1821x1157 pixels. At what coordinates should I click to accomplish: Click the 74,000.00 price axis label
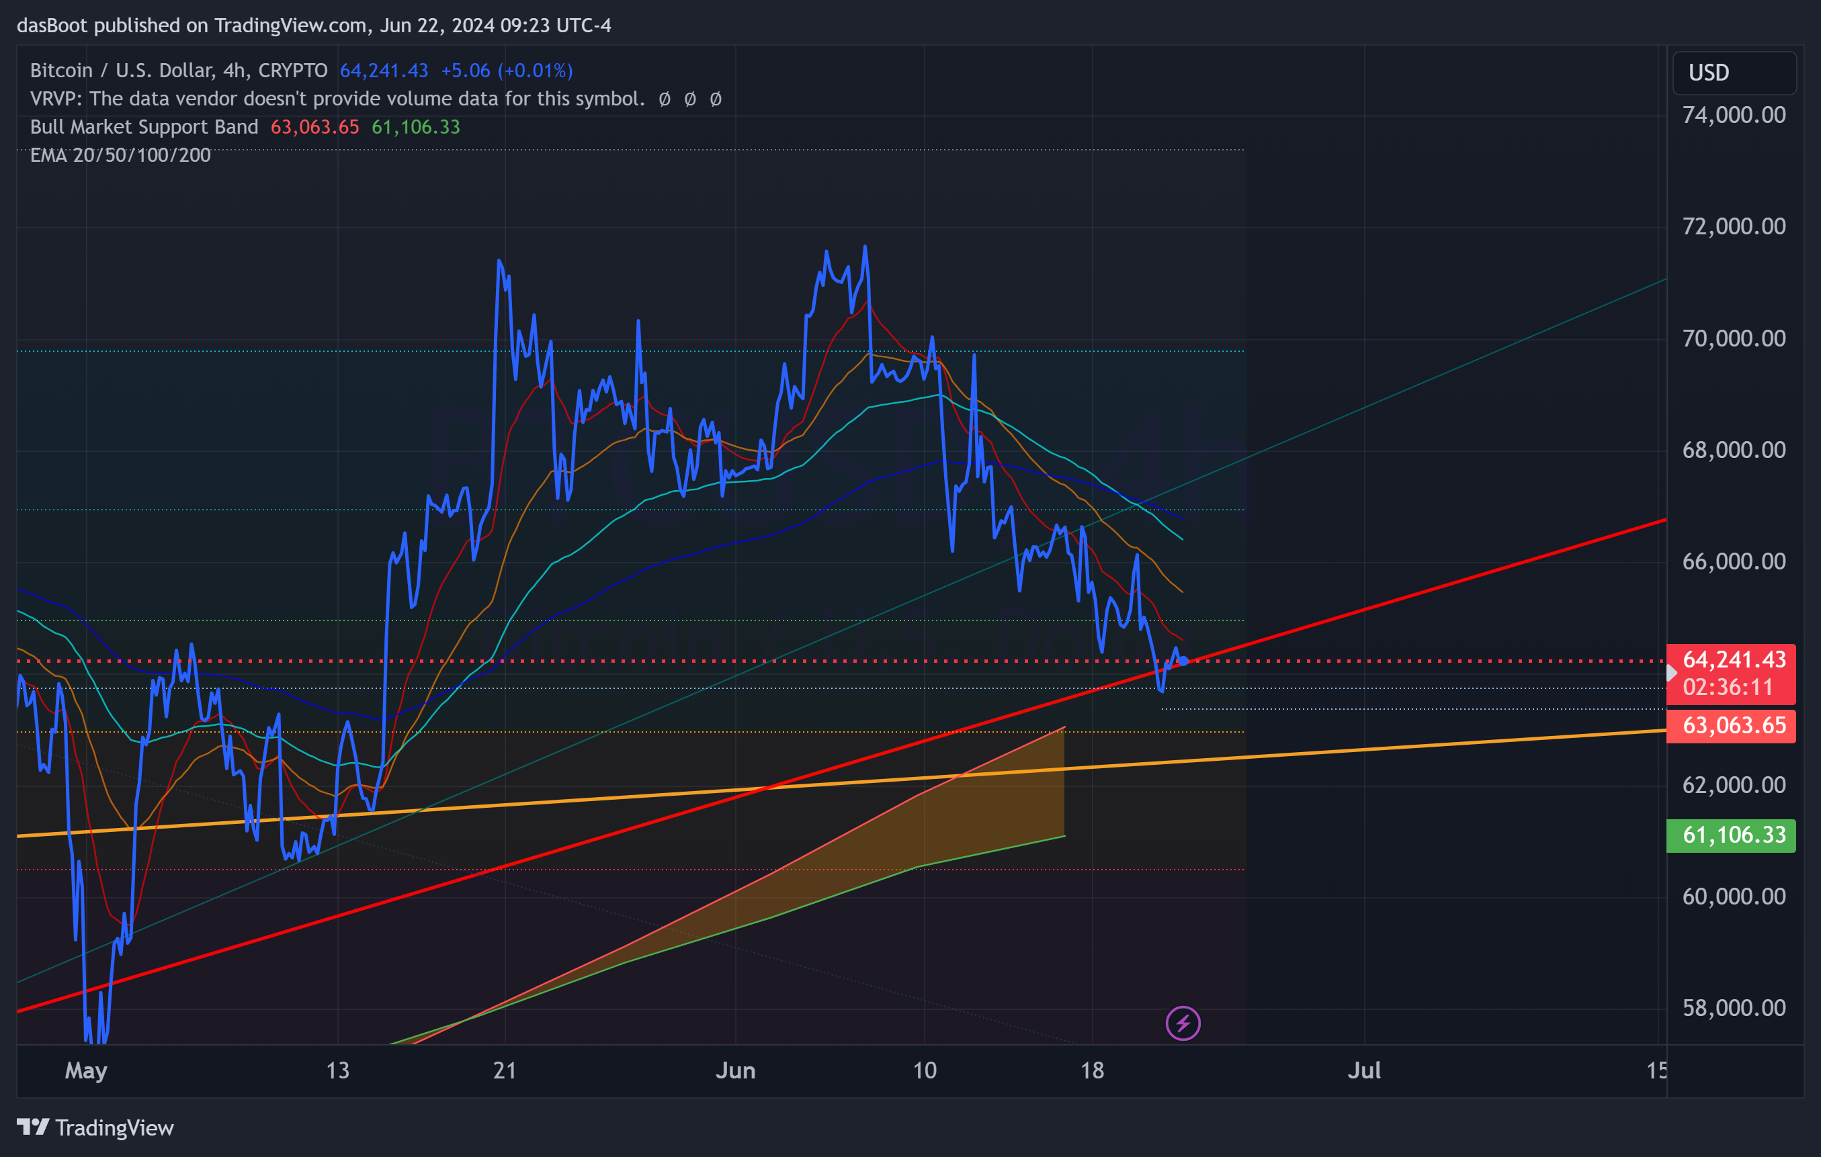coord(1734,115)
